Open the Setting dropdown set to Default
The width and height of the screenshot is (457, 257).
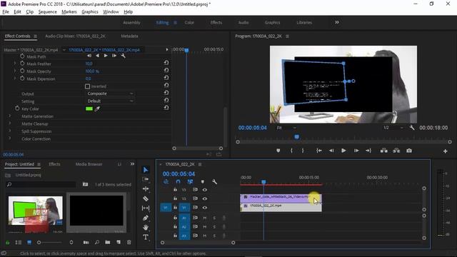[110, 101]
